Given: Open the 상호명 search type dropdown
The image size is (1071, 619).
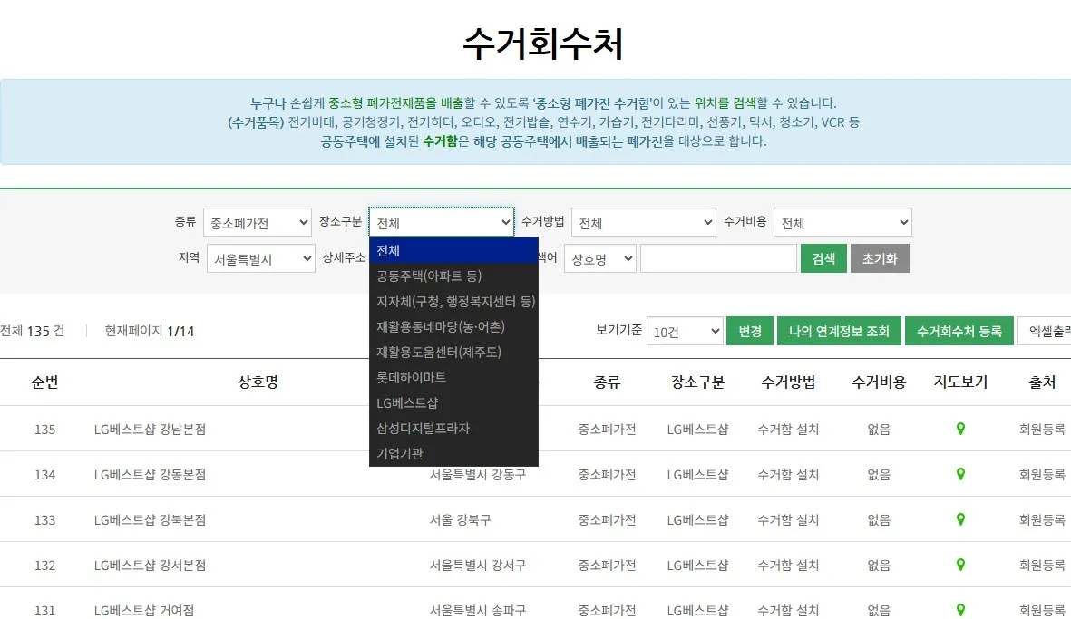Looking at the screenshot, I should coord(599,258).
